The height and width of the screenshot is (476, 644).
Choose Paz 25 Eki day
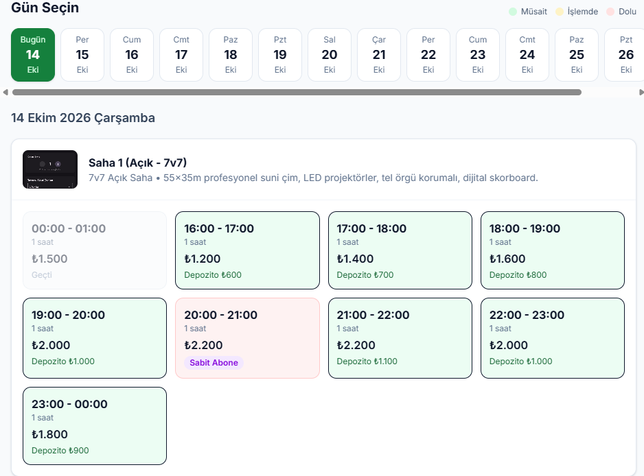[577, 55]
